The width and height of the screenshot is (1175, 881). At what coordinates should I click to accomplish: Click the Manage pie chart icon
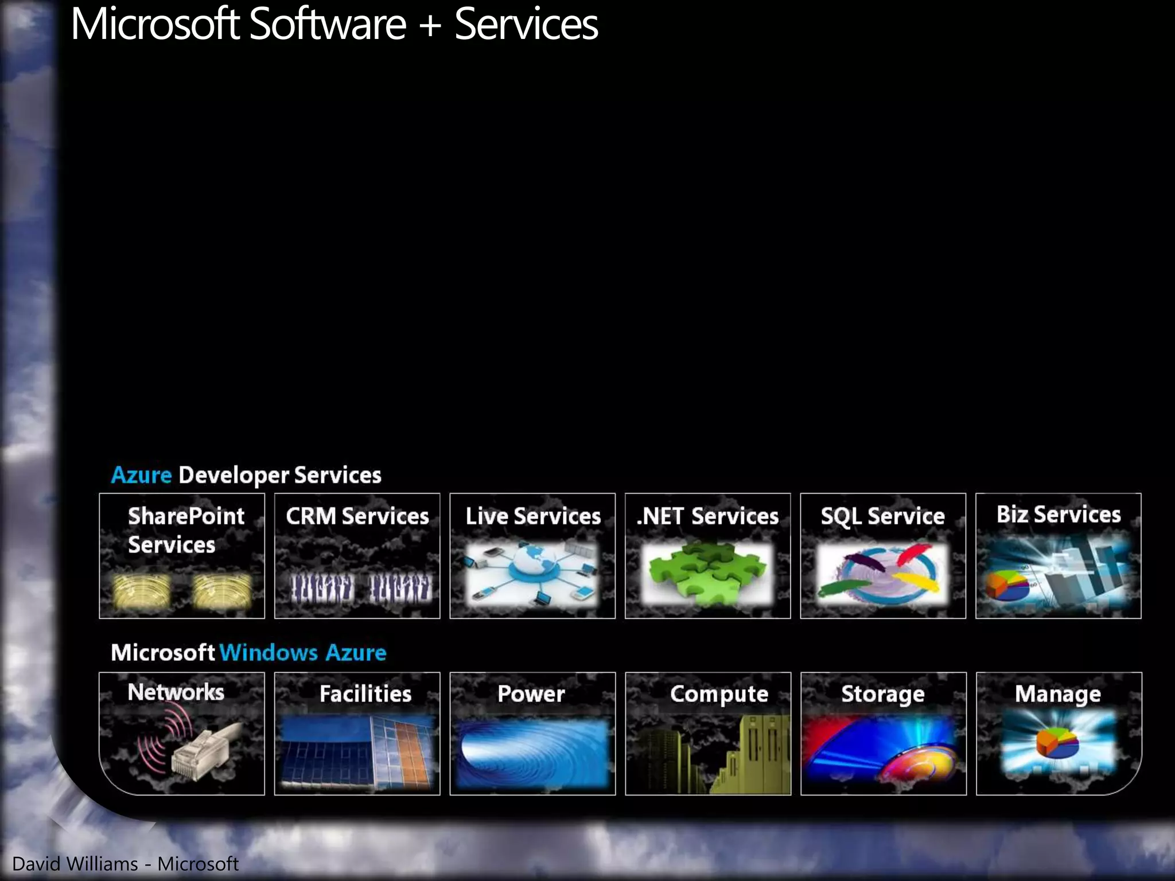pyautogui.click(x=1057, y=742)
